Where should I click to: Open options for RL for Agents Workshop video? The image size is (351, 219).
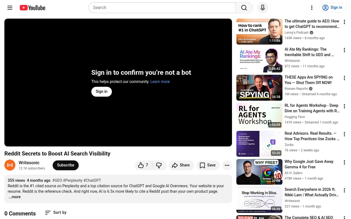(344, 106)
